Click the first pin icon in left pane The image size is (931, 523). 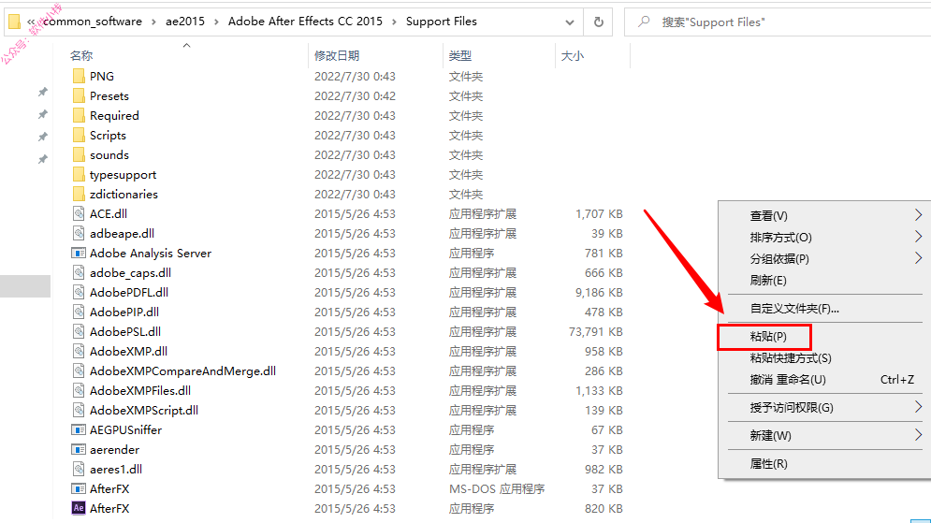[43, 92]
